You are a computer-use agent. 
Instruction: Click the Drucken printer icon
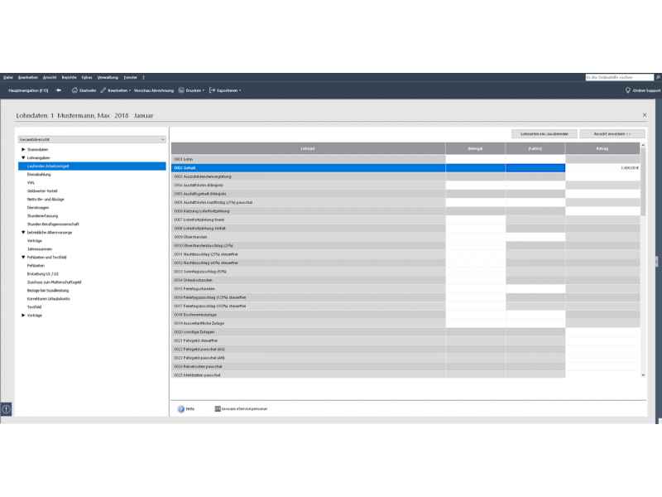pyautogui.click(x=181, y=89)
